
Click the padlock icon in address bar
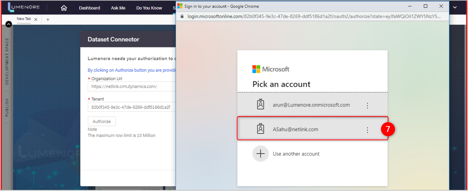[x=182, y=16]
